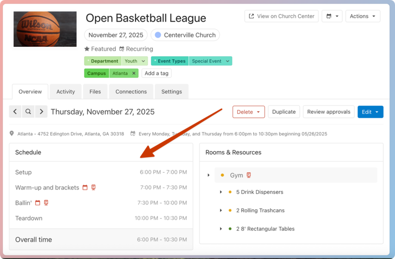Click the Setup schedule row
The image size is (395, 259).
tap(101, 172)
